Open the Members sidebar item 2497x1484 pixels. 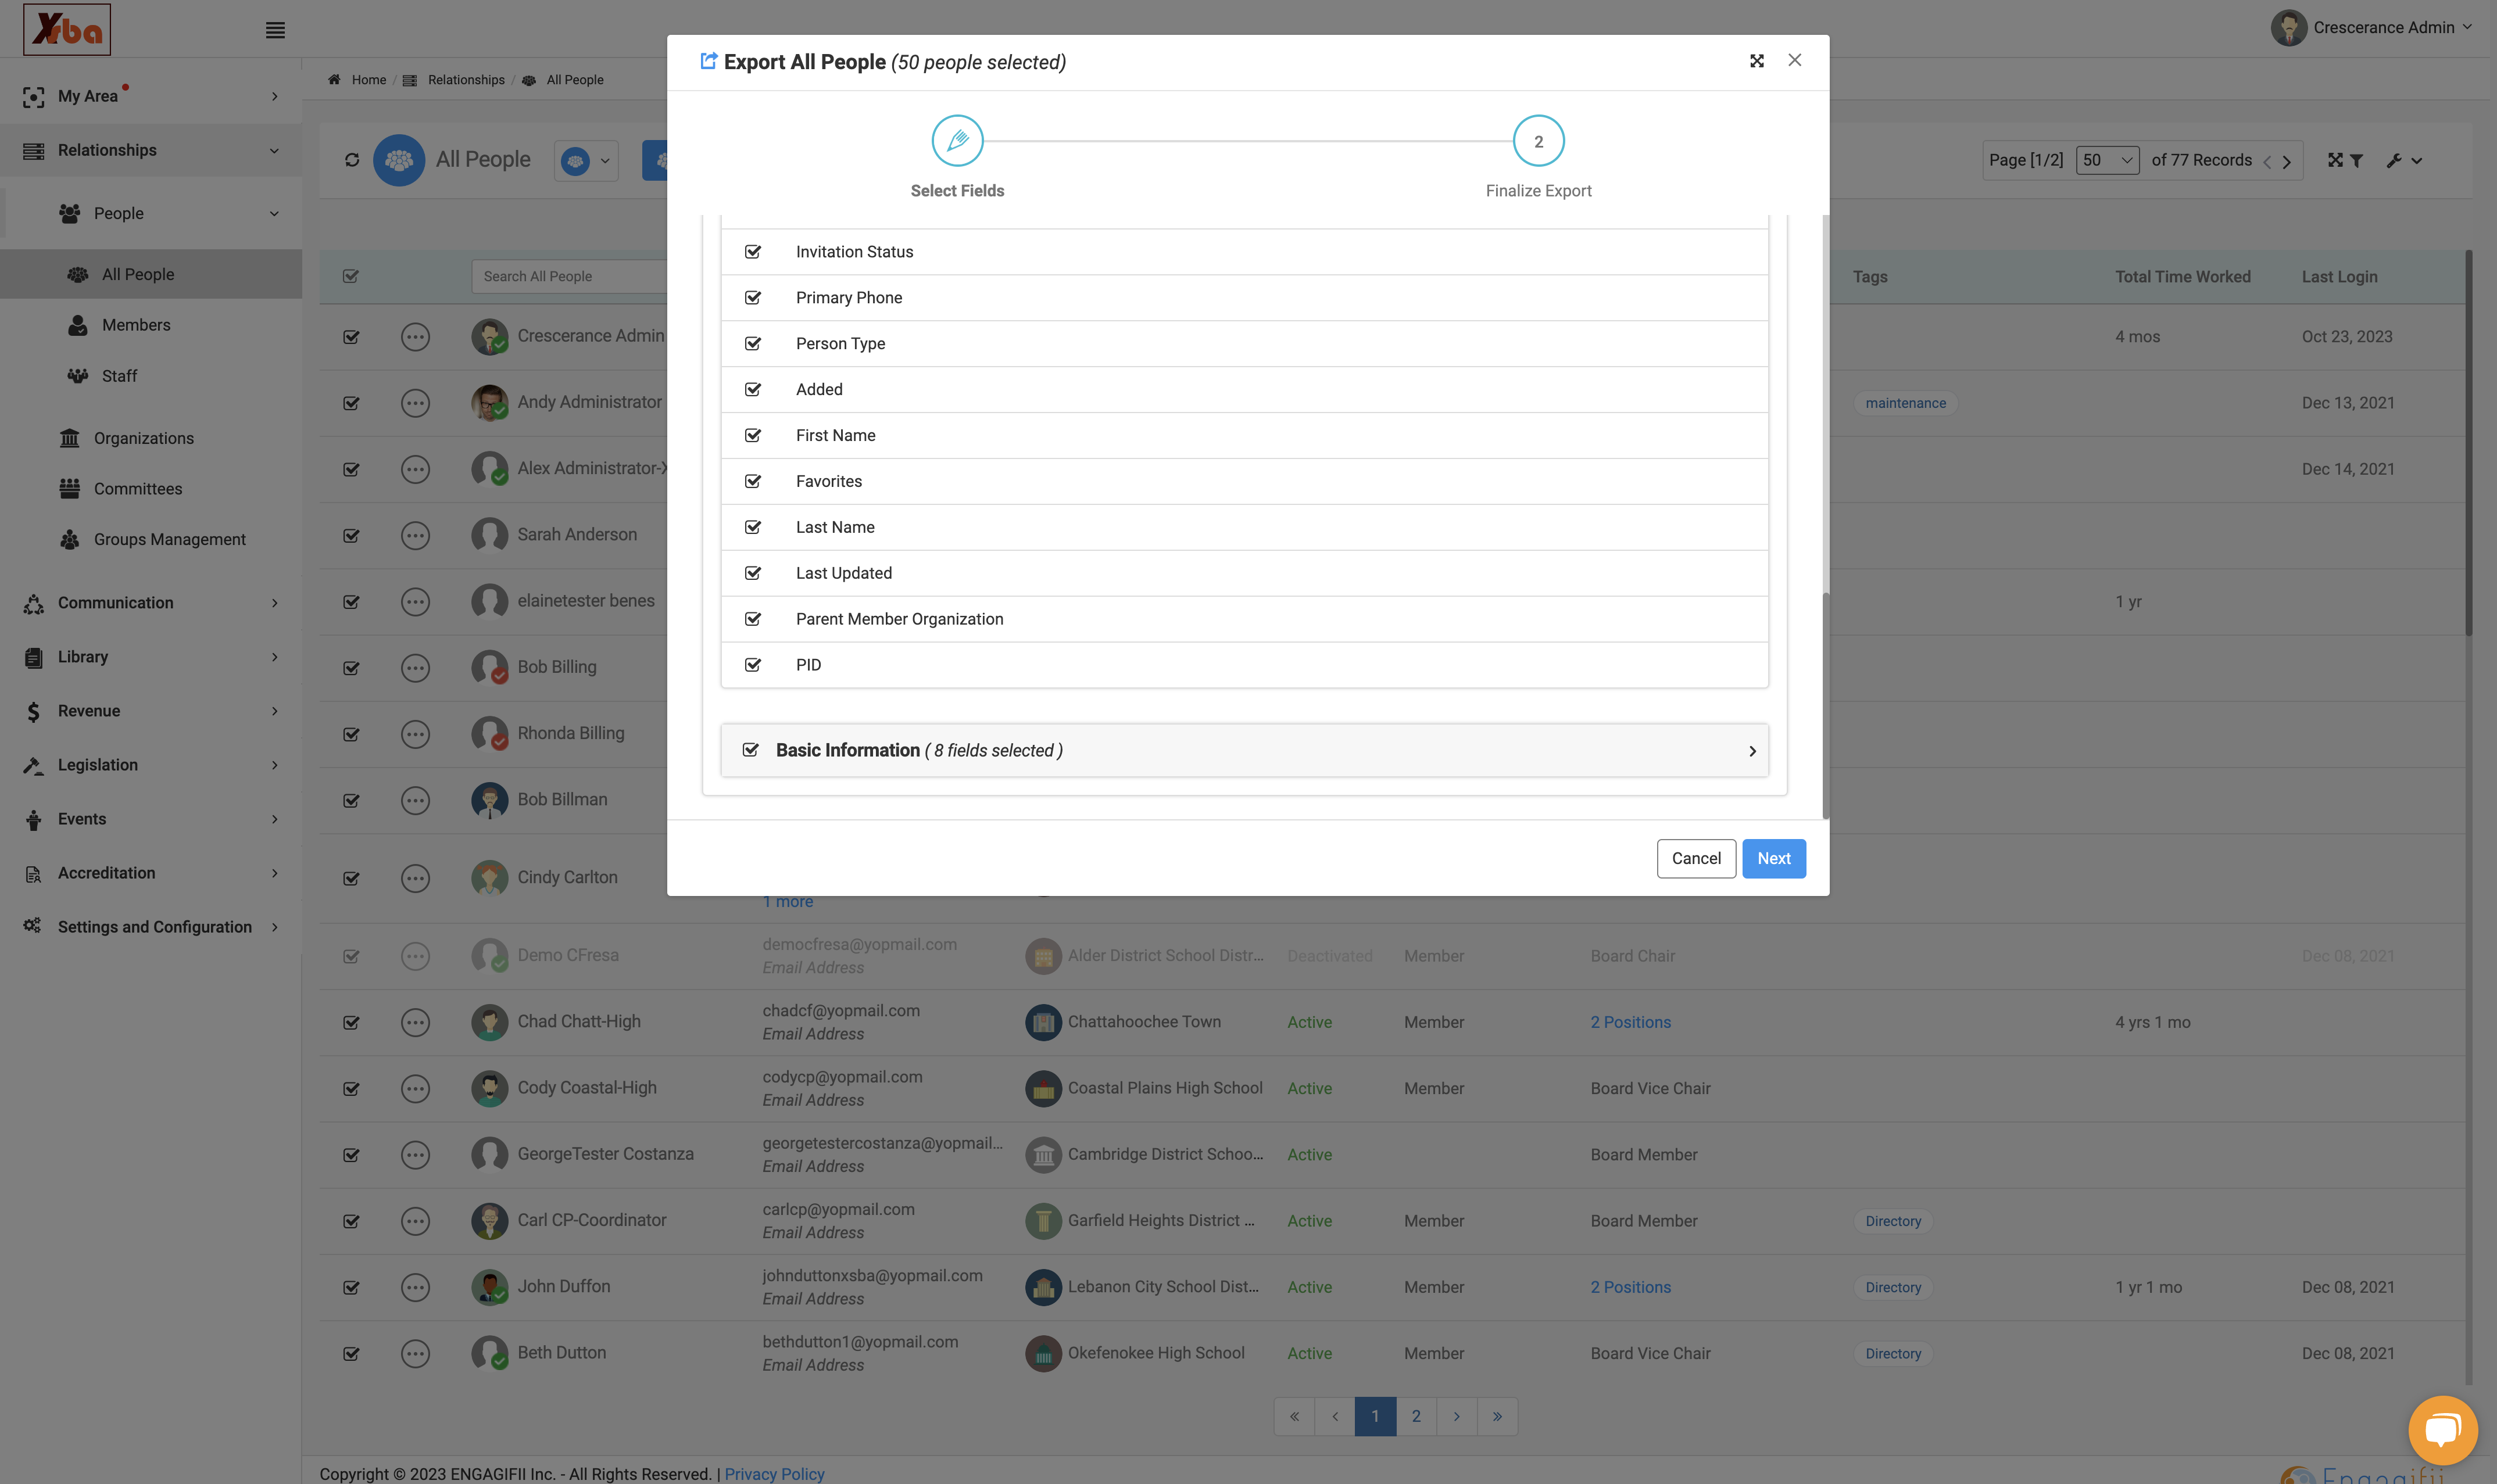136,325
